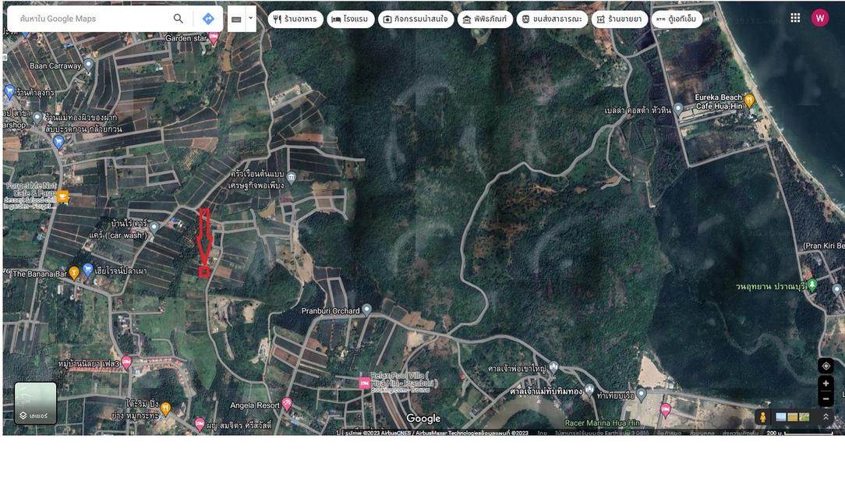Click the search magnifier icon
This screenshot has height=499, width=845.
(x=179, y=18)
